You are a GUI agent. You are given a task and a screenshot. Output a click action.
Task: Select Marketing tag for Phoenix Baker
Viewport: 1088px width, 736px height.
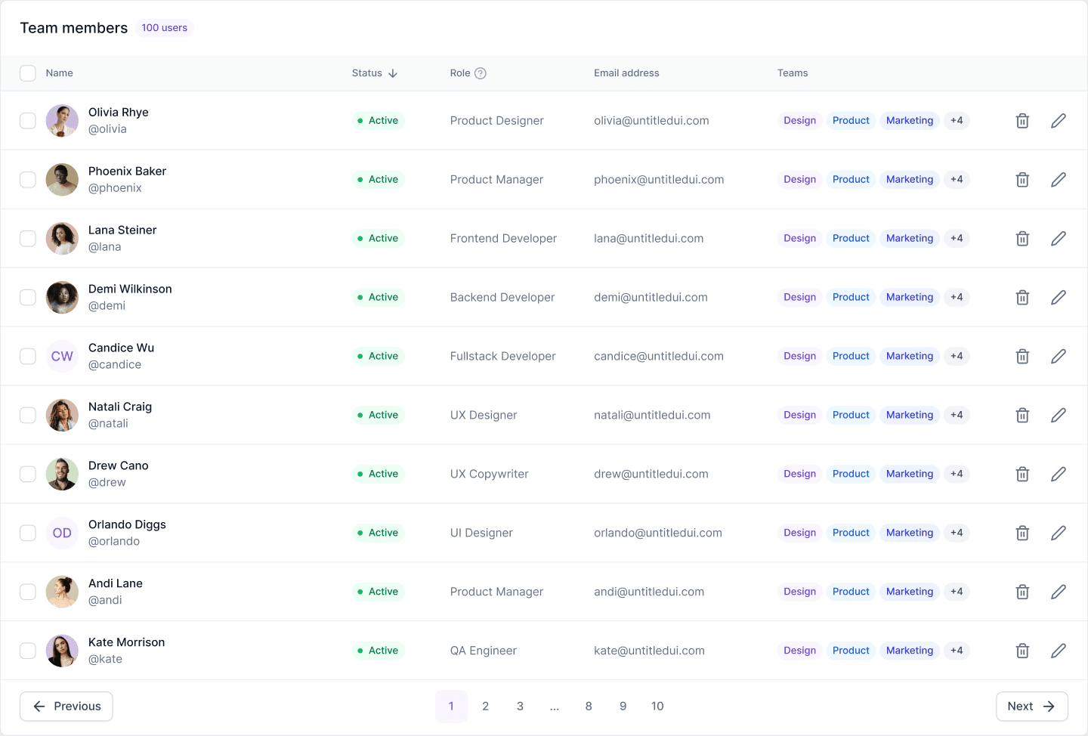pyautogui.click(x=910, y=180)
